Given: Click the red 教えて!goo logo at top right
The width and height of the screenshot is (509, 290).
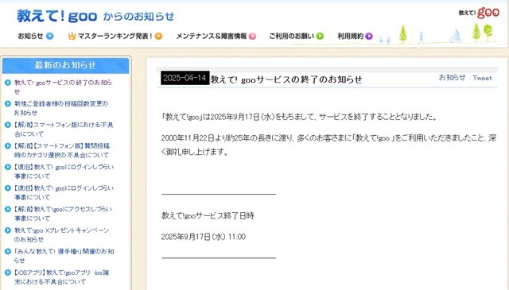Looking at the screenshot, I should pyautogui.click(x=479, y=13).
